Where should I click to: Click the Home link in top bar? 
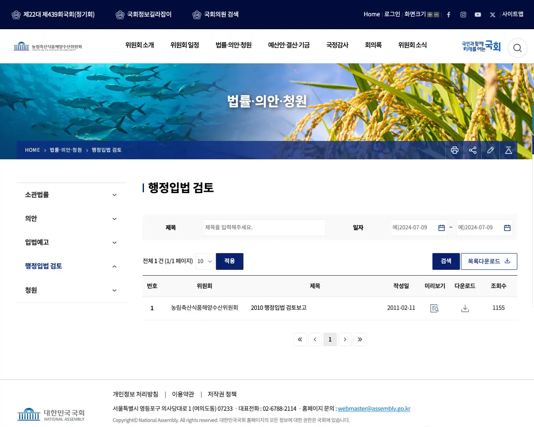pyautogui.click(x=372, y=15)
